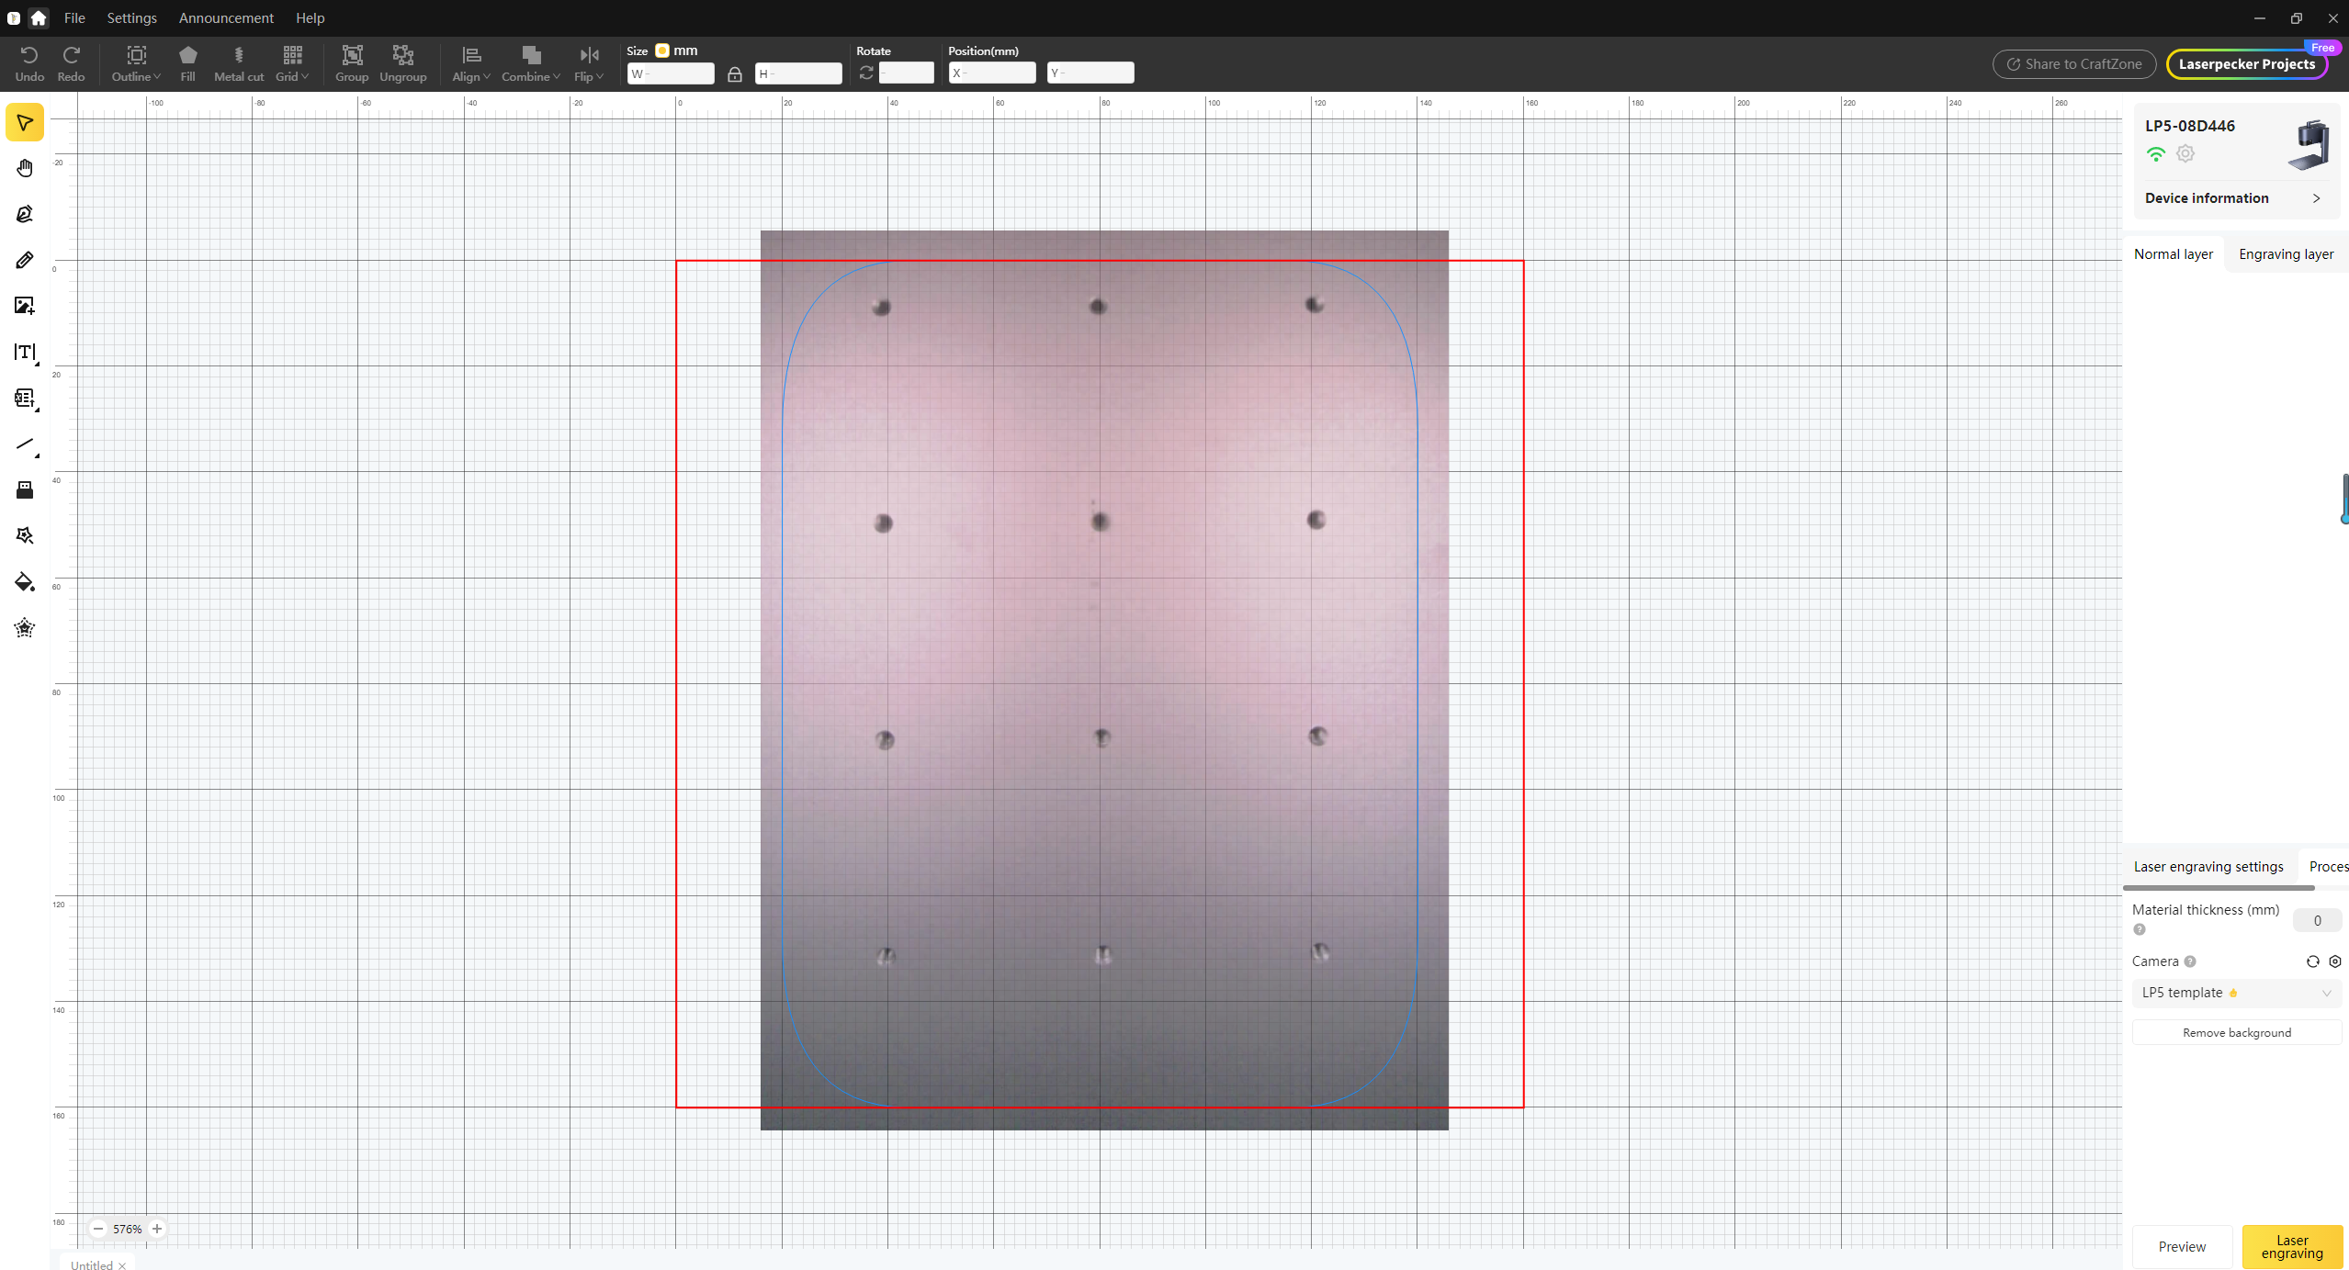Click the Remove background button

[2235, 1033]
